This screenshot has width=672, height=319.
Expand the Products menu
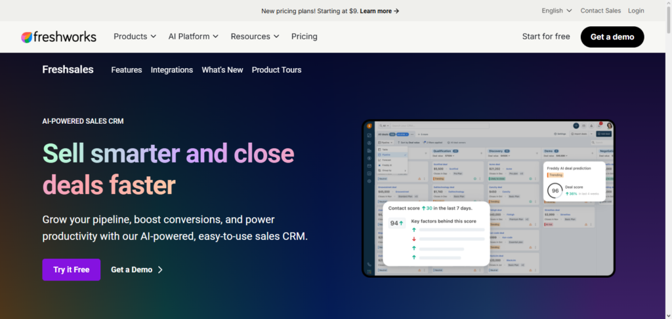[x=135, y=37]
